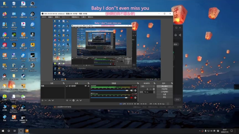This screenshot has height=134, width=239.
Task: Remove the selected source with the minus icon
Action: pyautogui.click(x=70, y=100)
